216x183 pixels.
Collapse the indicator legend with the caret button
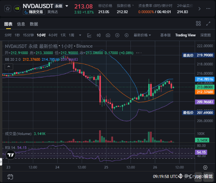[9, 67]
